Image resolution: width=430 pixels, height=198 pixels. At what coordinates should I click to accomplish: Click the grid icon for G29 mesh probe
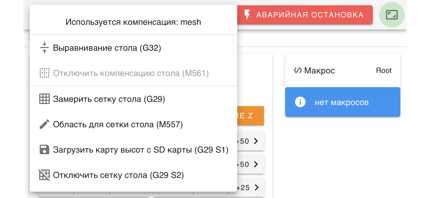coord(44,99)
